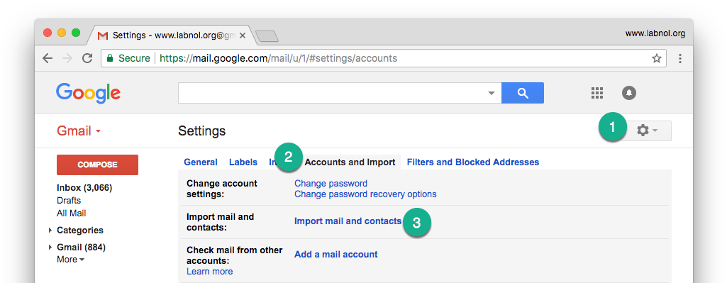This screenshot has width=727, height=283.
Task: Bookmark page with the star icon
Action: [x=657, y=58]
